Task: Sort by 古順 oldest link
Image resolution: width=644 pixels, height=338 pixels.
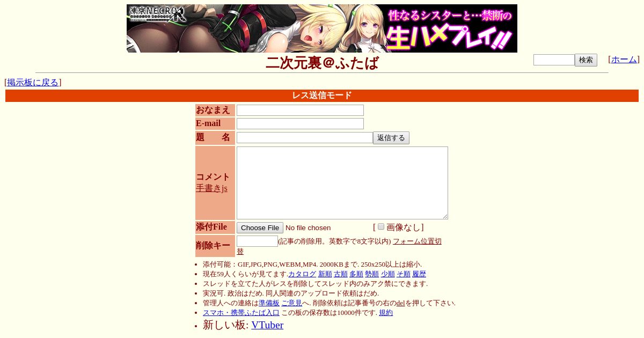Action: (341, 274)
